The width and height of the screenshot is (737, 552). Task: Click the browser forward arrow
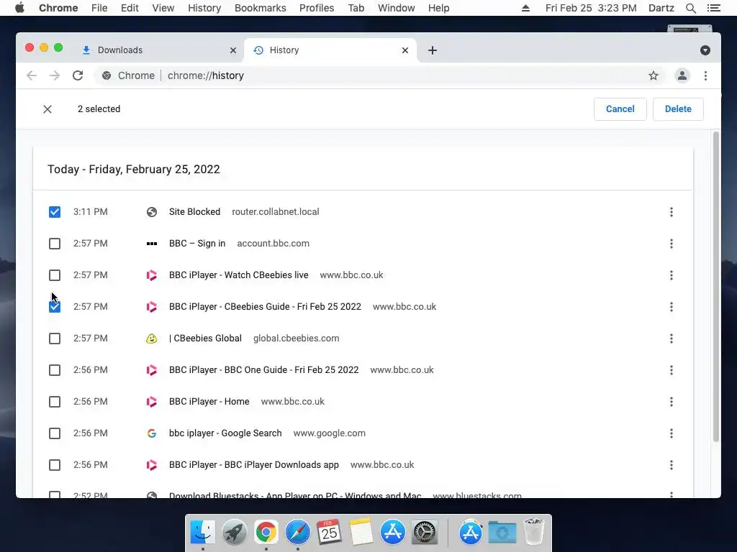(x=55, y=75)
